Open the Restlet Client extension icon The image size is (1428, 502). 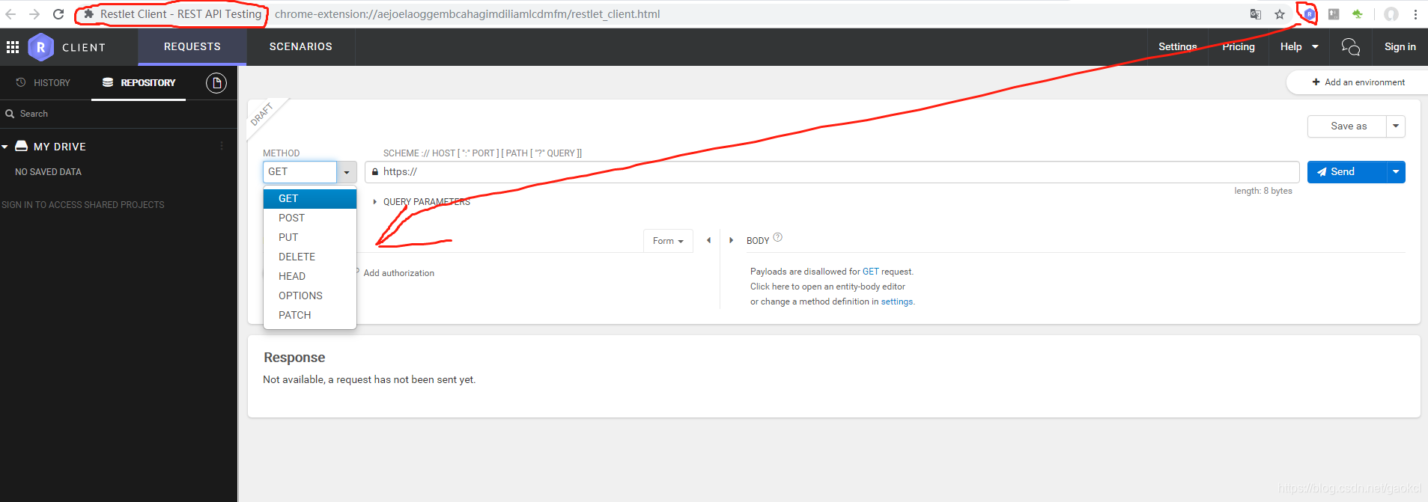(1309, 14)
